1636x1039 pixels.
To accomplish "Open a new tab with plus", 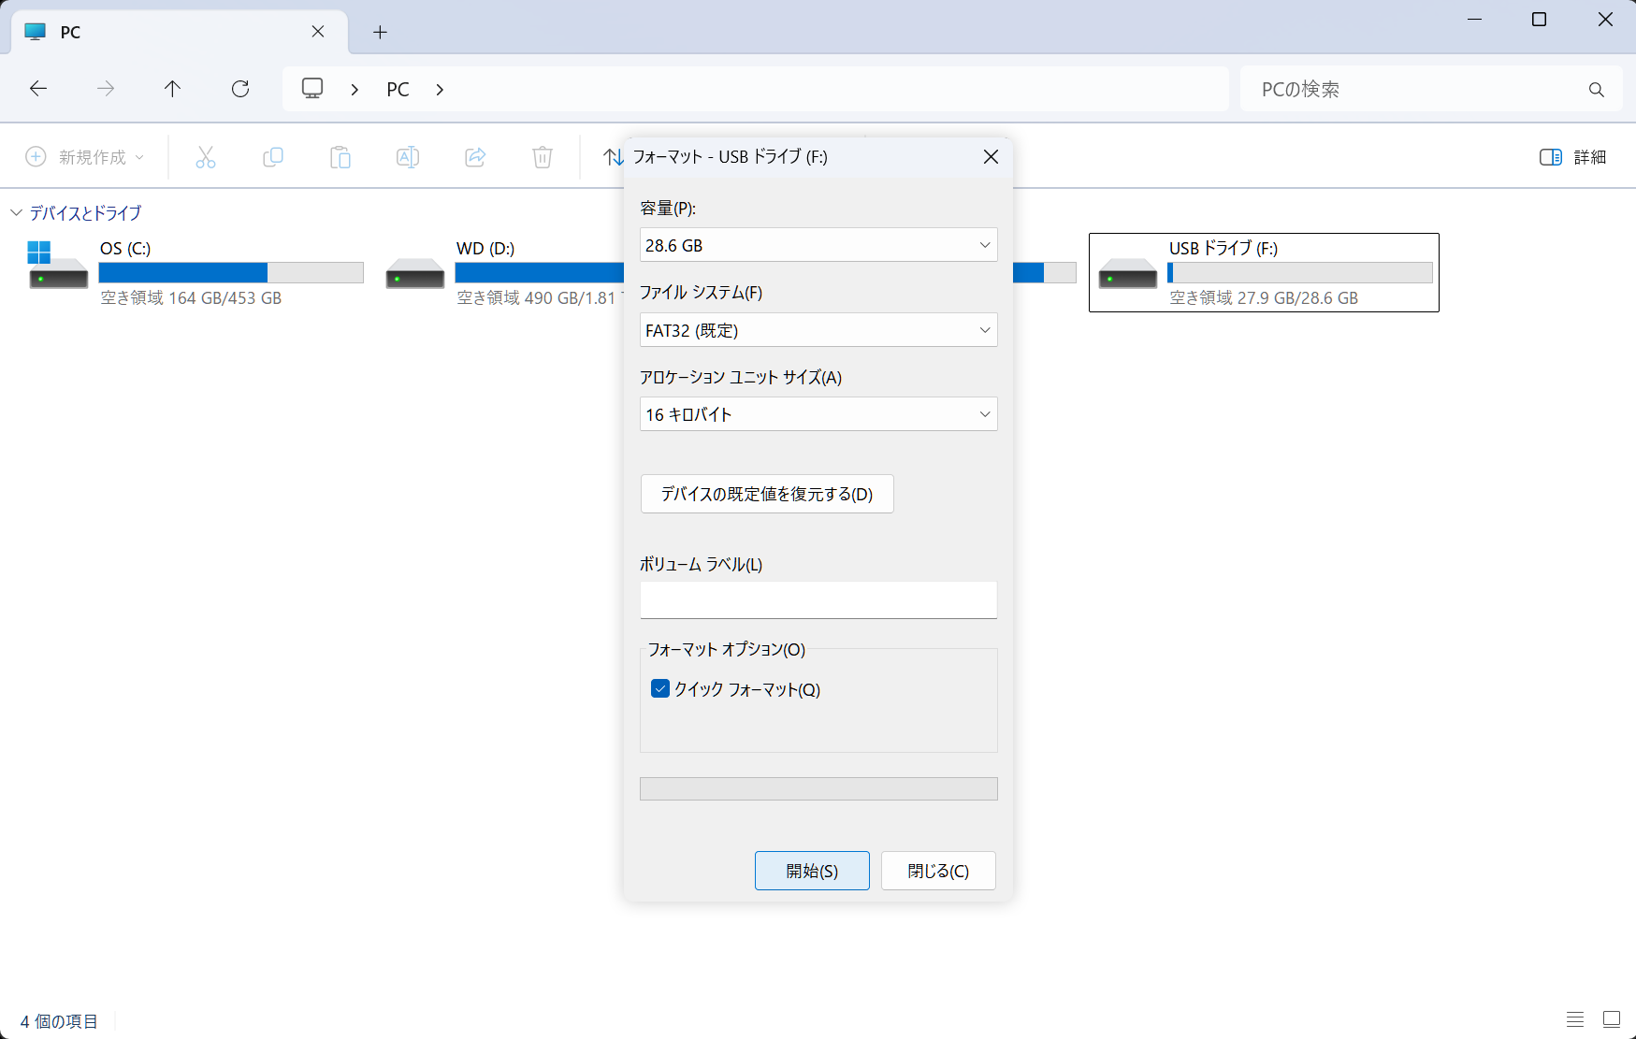I will (380, 33).
